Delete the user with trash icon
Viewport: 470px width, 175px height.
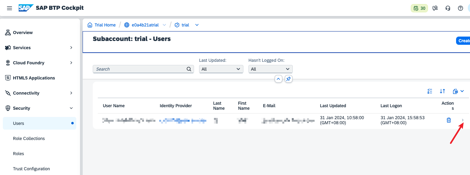pyautogui.click(x=448, y=120)
